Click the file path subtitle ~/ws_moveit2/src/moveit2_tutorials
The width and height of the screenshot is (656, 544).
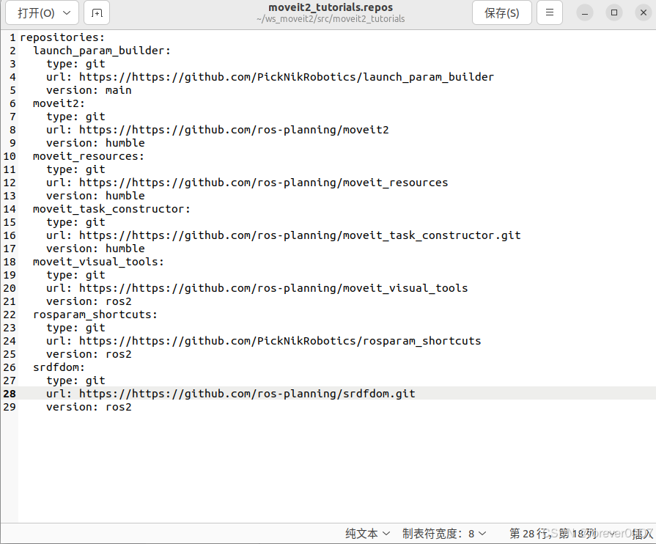[331, 19]
